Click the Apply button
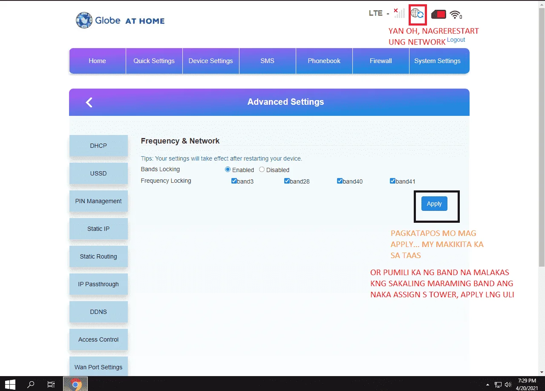Image resolution: width=545 pixels, height=391 pixels. pos(434,204)
